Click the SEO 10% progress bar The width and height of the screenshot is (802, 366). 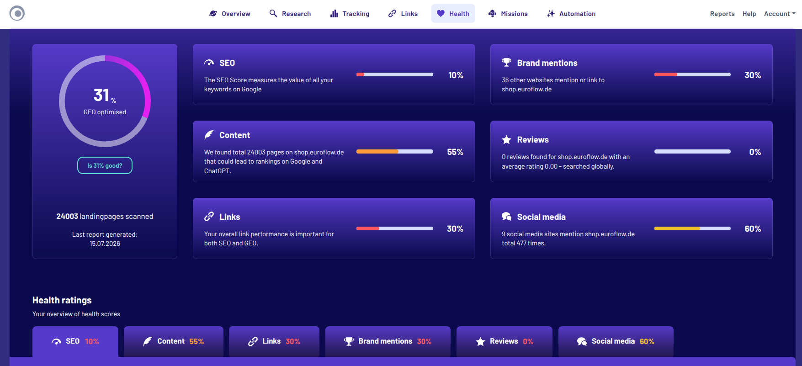(x=395, y=74)
